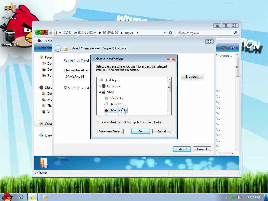
Task: Click the preview pane icon in Explorer toolbar
Action: click(x=224, y=48)
